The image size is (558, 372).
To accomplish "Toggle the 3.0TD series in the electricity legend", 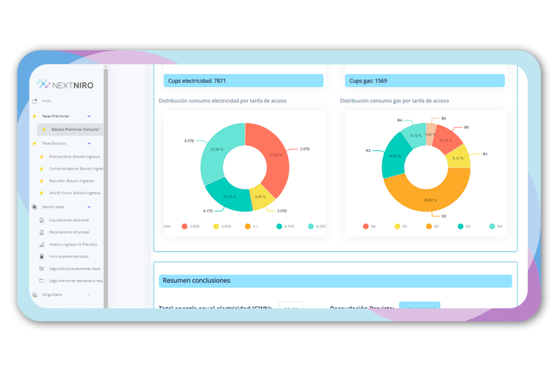I will pyautogui.click(x=222, y=227).
